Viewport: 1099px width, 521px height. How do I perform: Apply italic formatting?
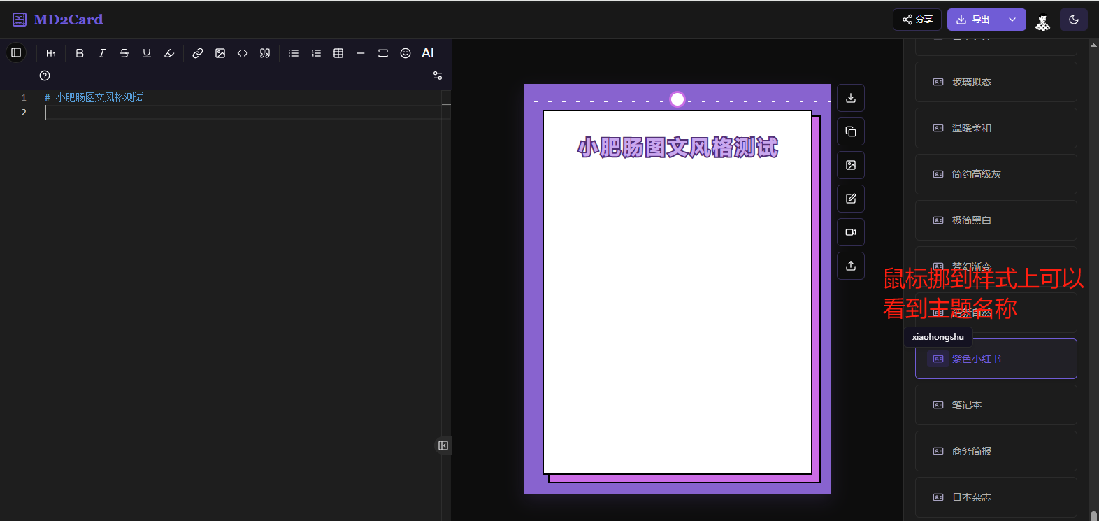(x=102, y=53)
